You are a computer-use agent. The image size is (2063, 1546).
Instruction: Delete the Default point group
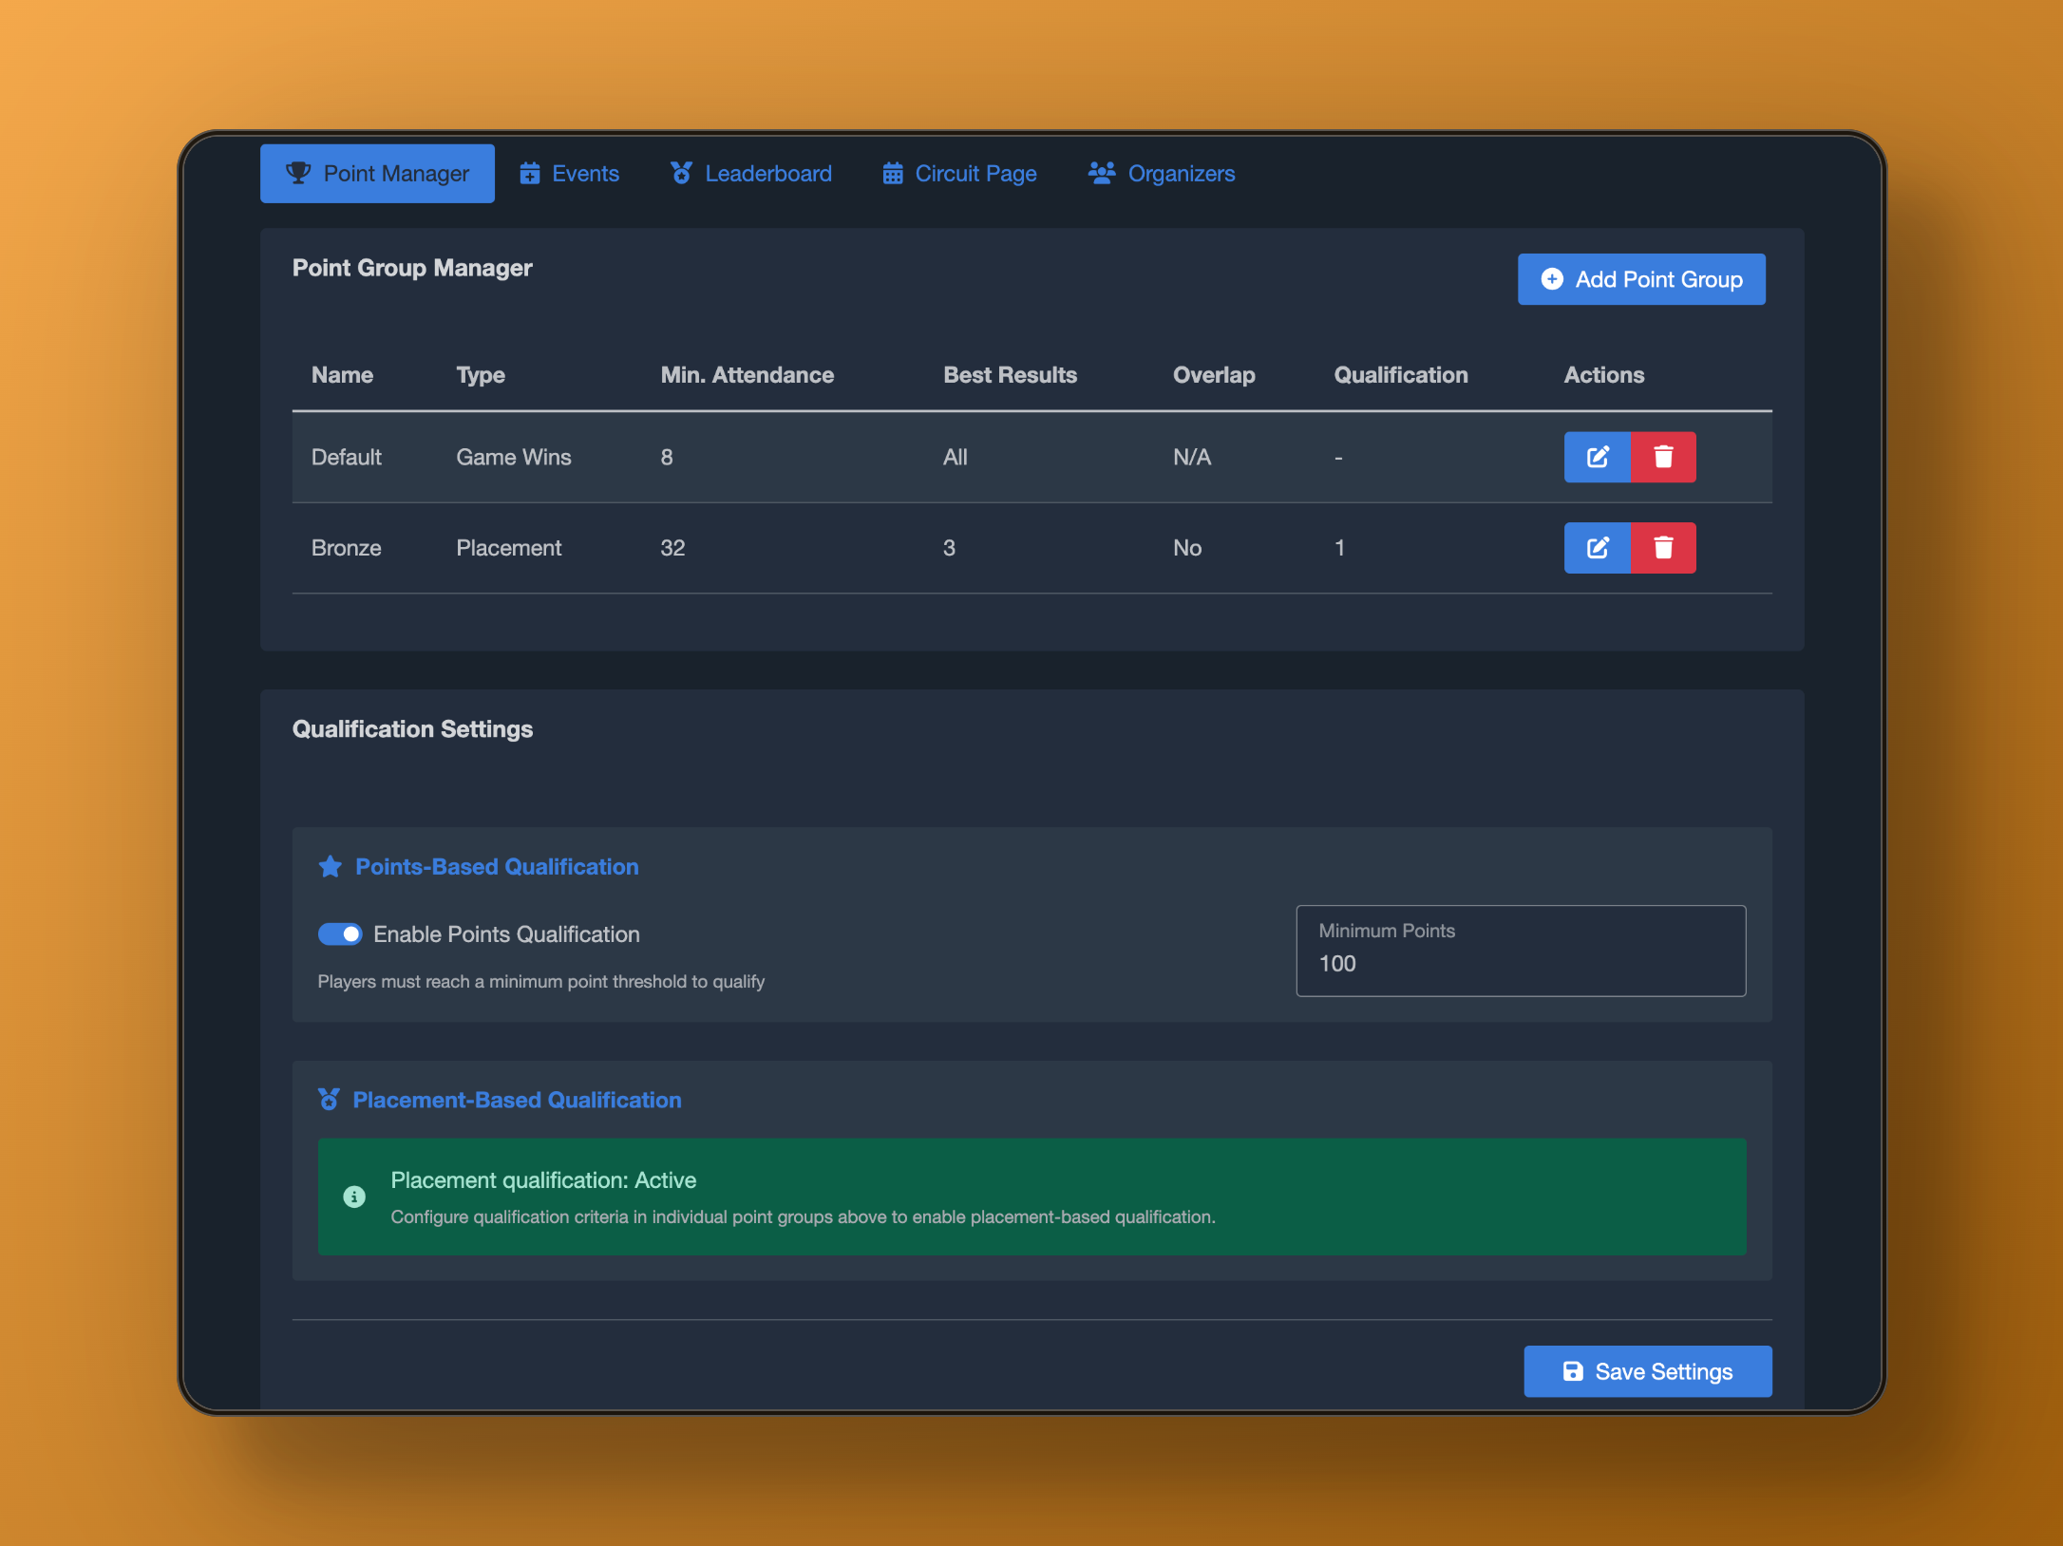point(1662,457)
